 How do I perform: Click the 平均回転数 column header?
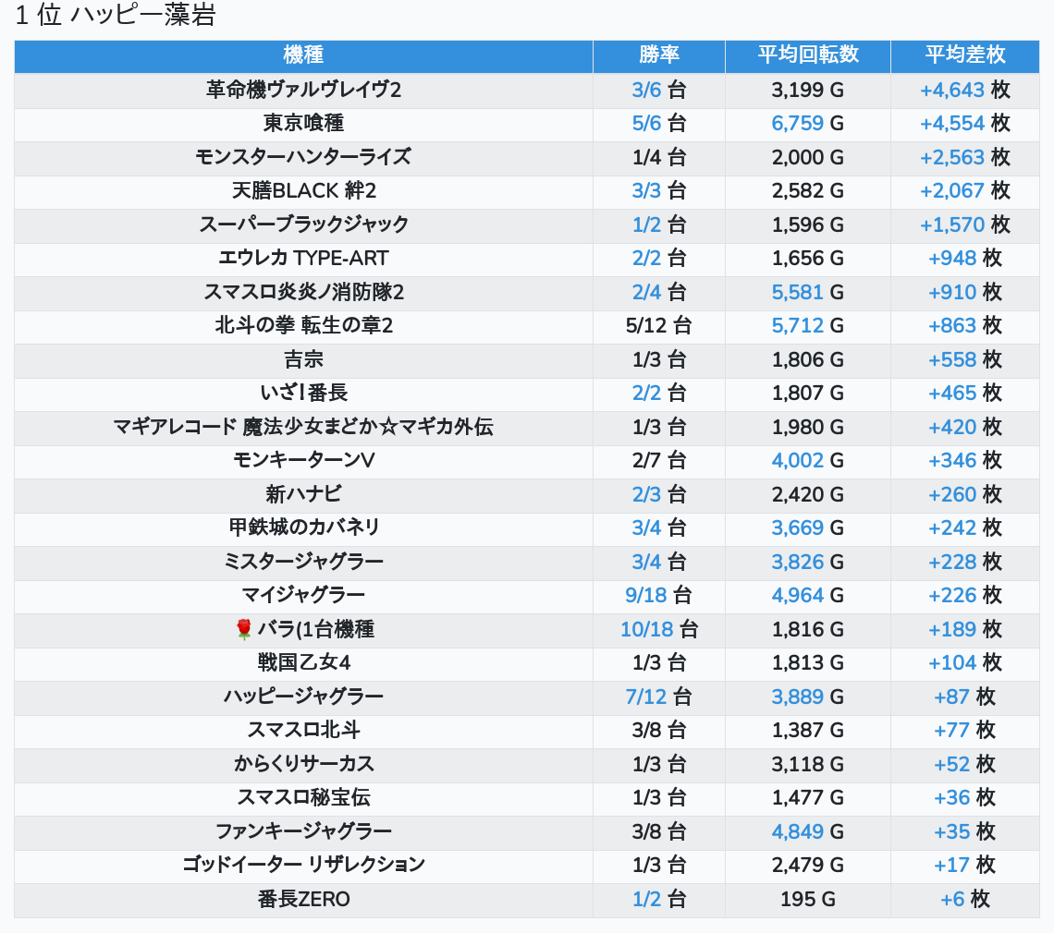(807, 55)
